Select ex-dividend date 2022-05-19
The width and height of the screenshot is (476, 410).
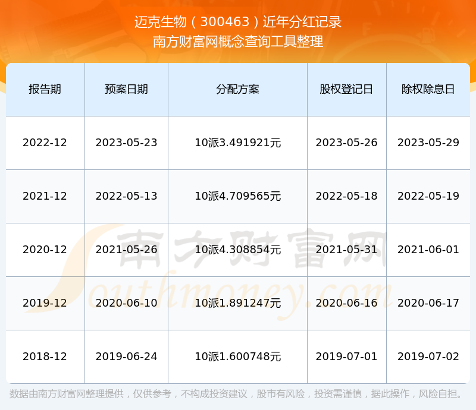pos(428,196)
